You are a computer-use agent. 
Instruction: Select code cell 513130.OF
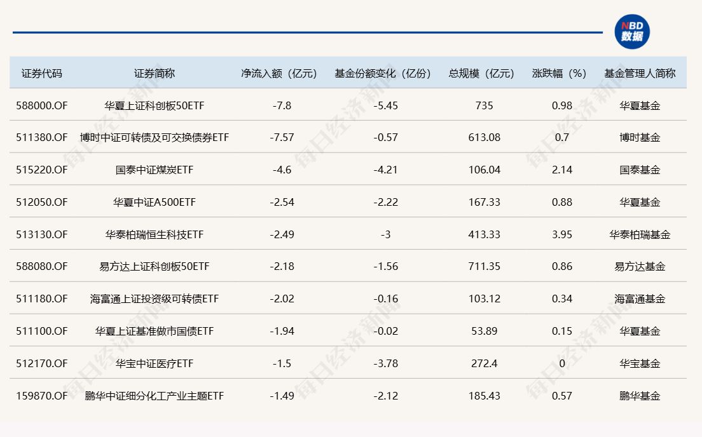41,234
